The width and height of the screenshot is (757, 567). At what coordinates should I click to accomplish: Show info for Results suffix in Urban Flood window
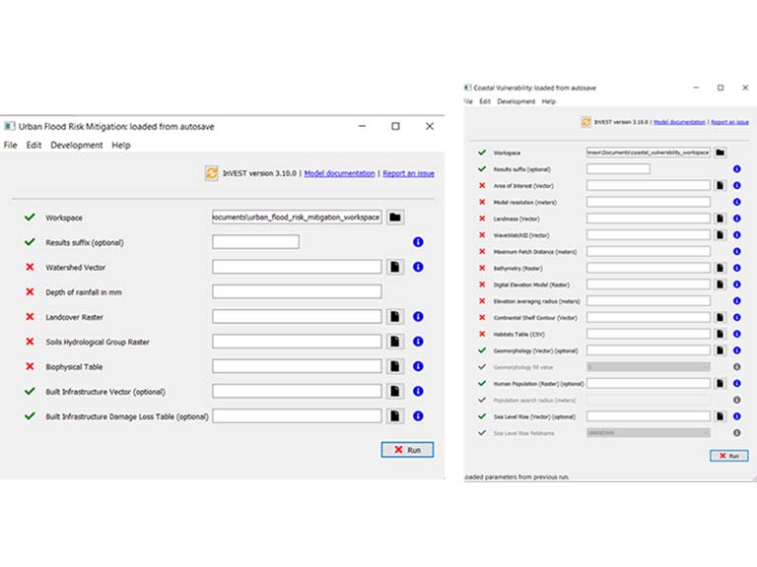418,242
